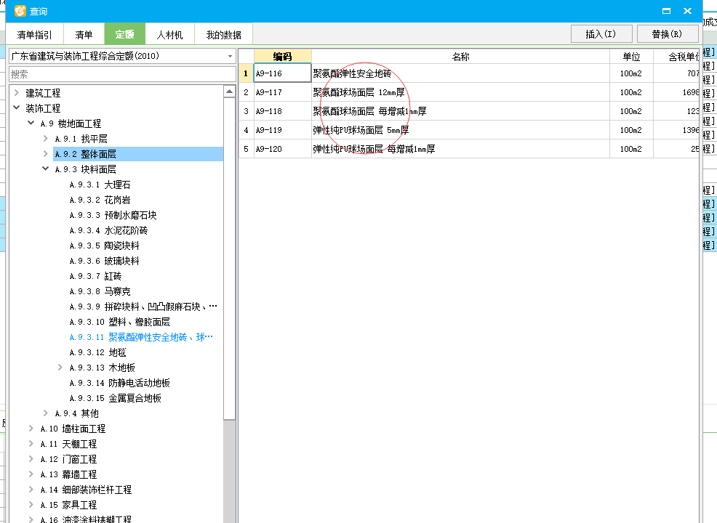Select A.9.3.3 预制水磨石块 tree item

point(113,215)
